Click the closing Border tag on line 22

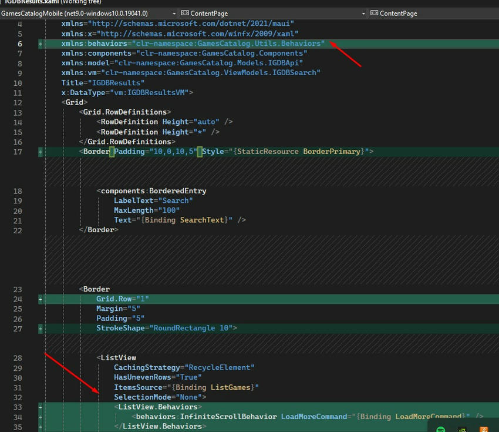tap(99, 230)
